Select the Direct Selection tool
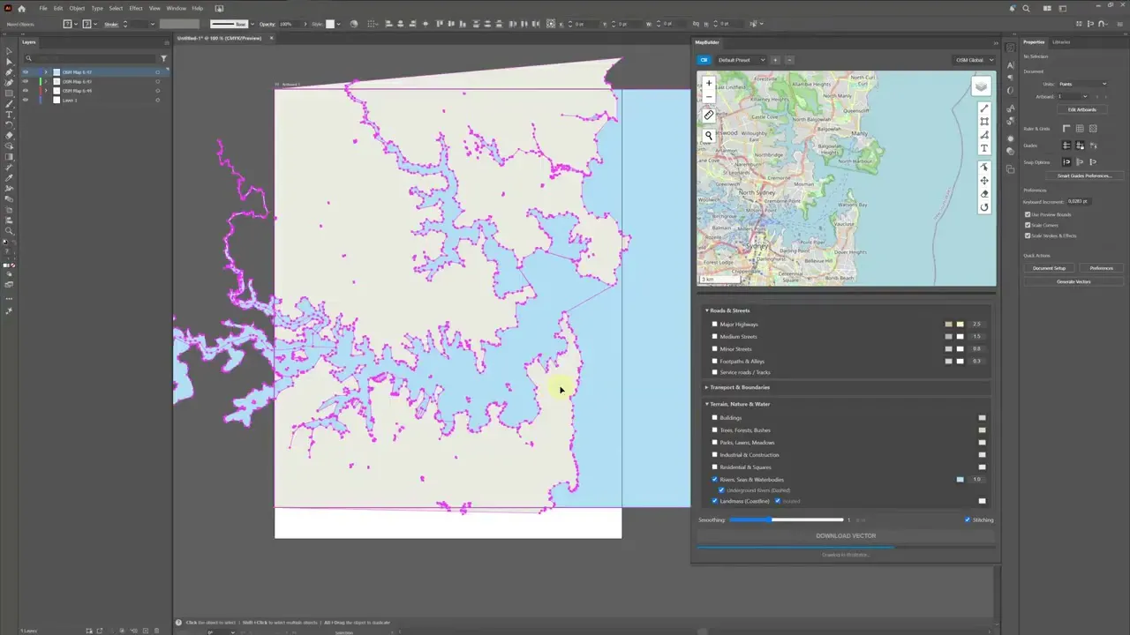Image resolution: width=1130 pixels, height=635 pixels. (x=9, y=62)
